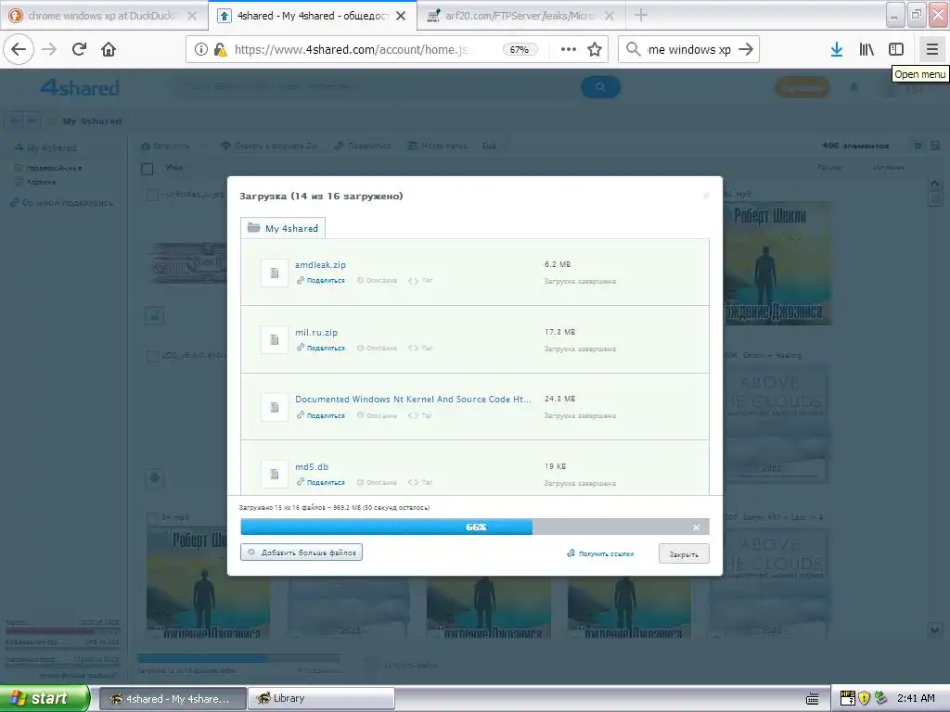Share the Documented Windows Nt Kernel file
Viewport: 950px width, 712px height.
[320, 415]
